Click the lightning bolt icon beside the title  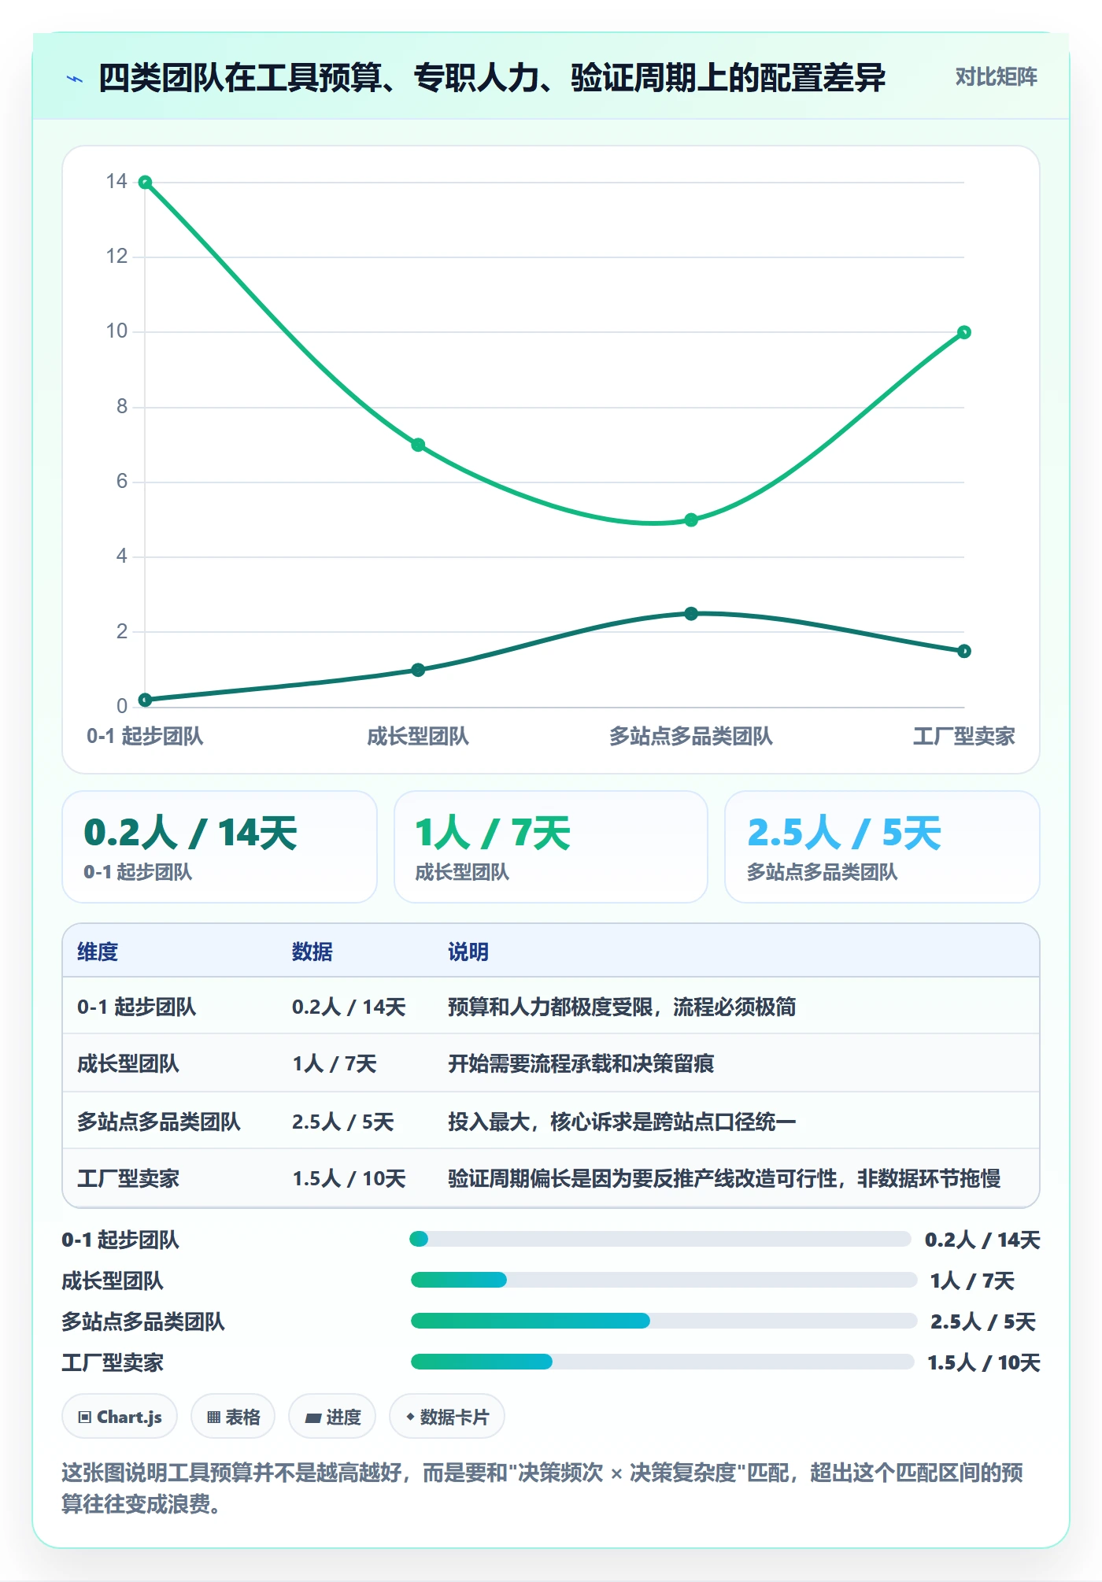click(75, 79)
